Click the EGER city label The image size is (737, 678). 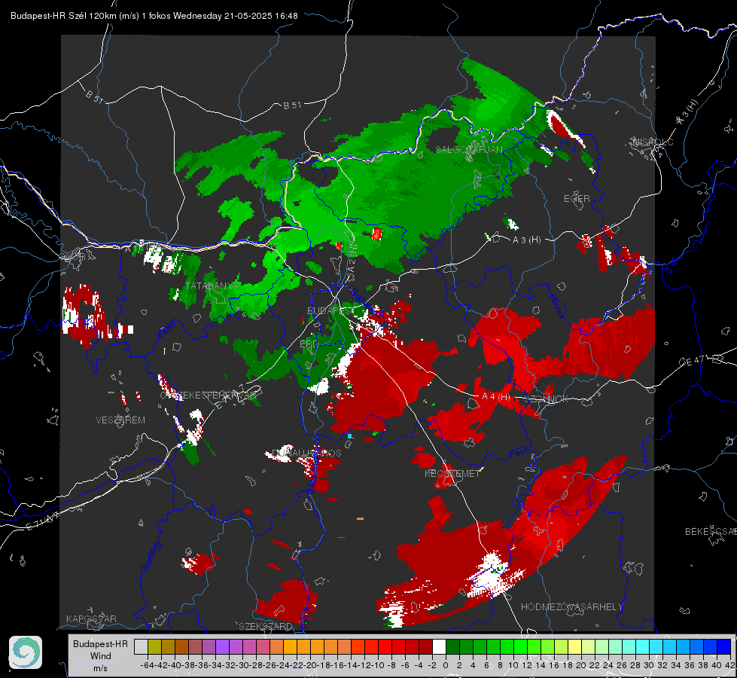[577, 199]
